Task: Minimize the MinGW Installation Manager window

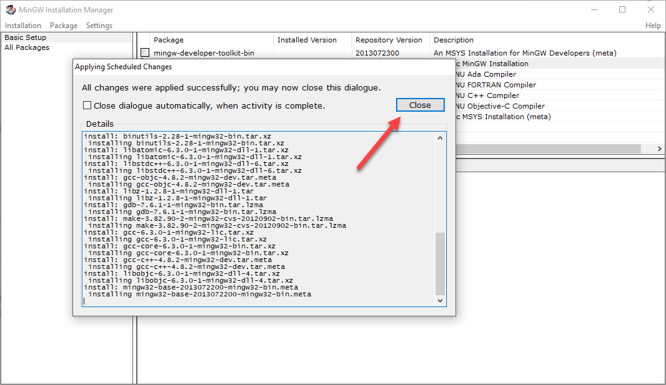Action: click(x=594, y=9)
